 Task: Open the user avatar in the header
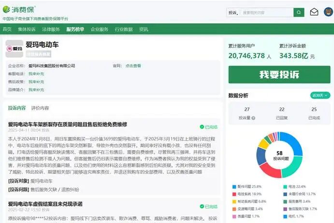coord(329,12)
